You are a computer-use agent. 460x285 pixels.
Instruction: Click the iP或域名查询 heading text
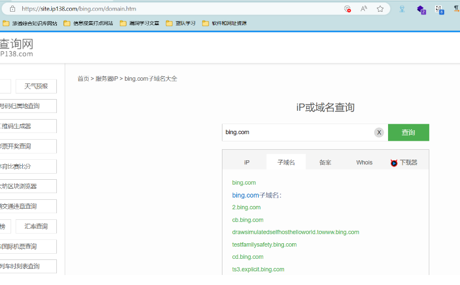pos(325,107)
